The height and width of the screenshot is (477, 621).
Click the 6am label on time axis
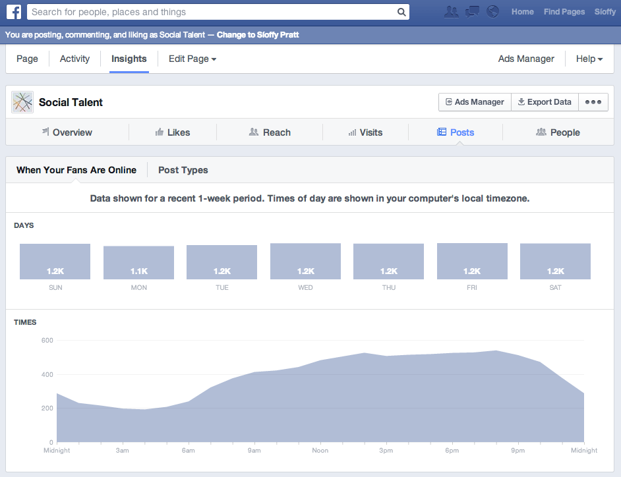coord(188,451)
